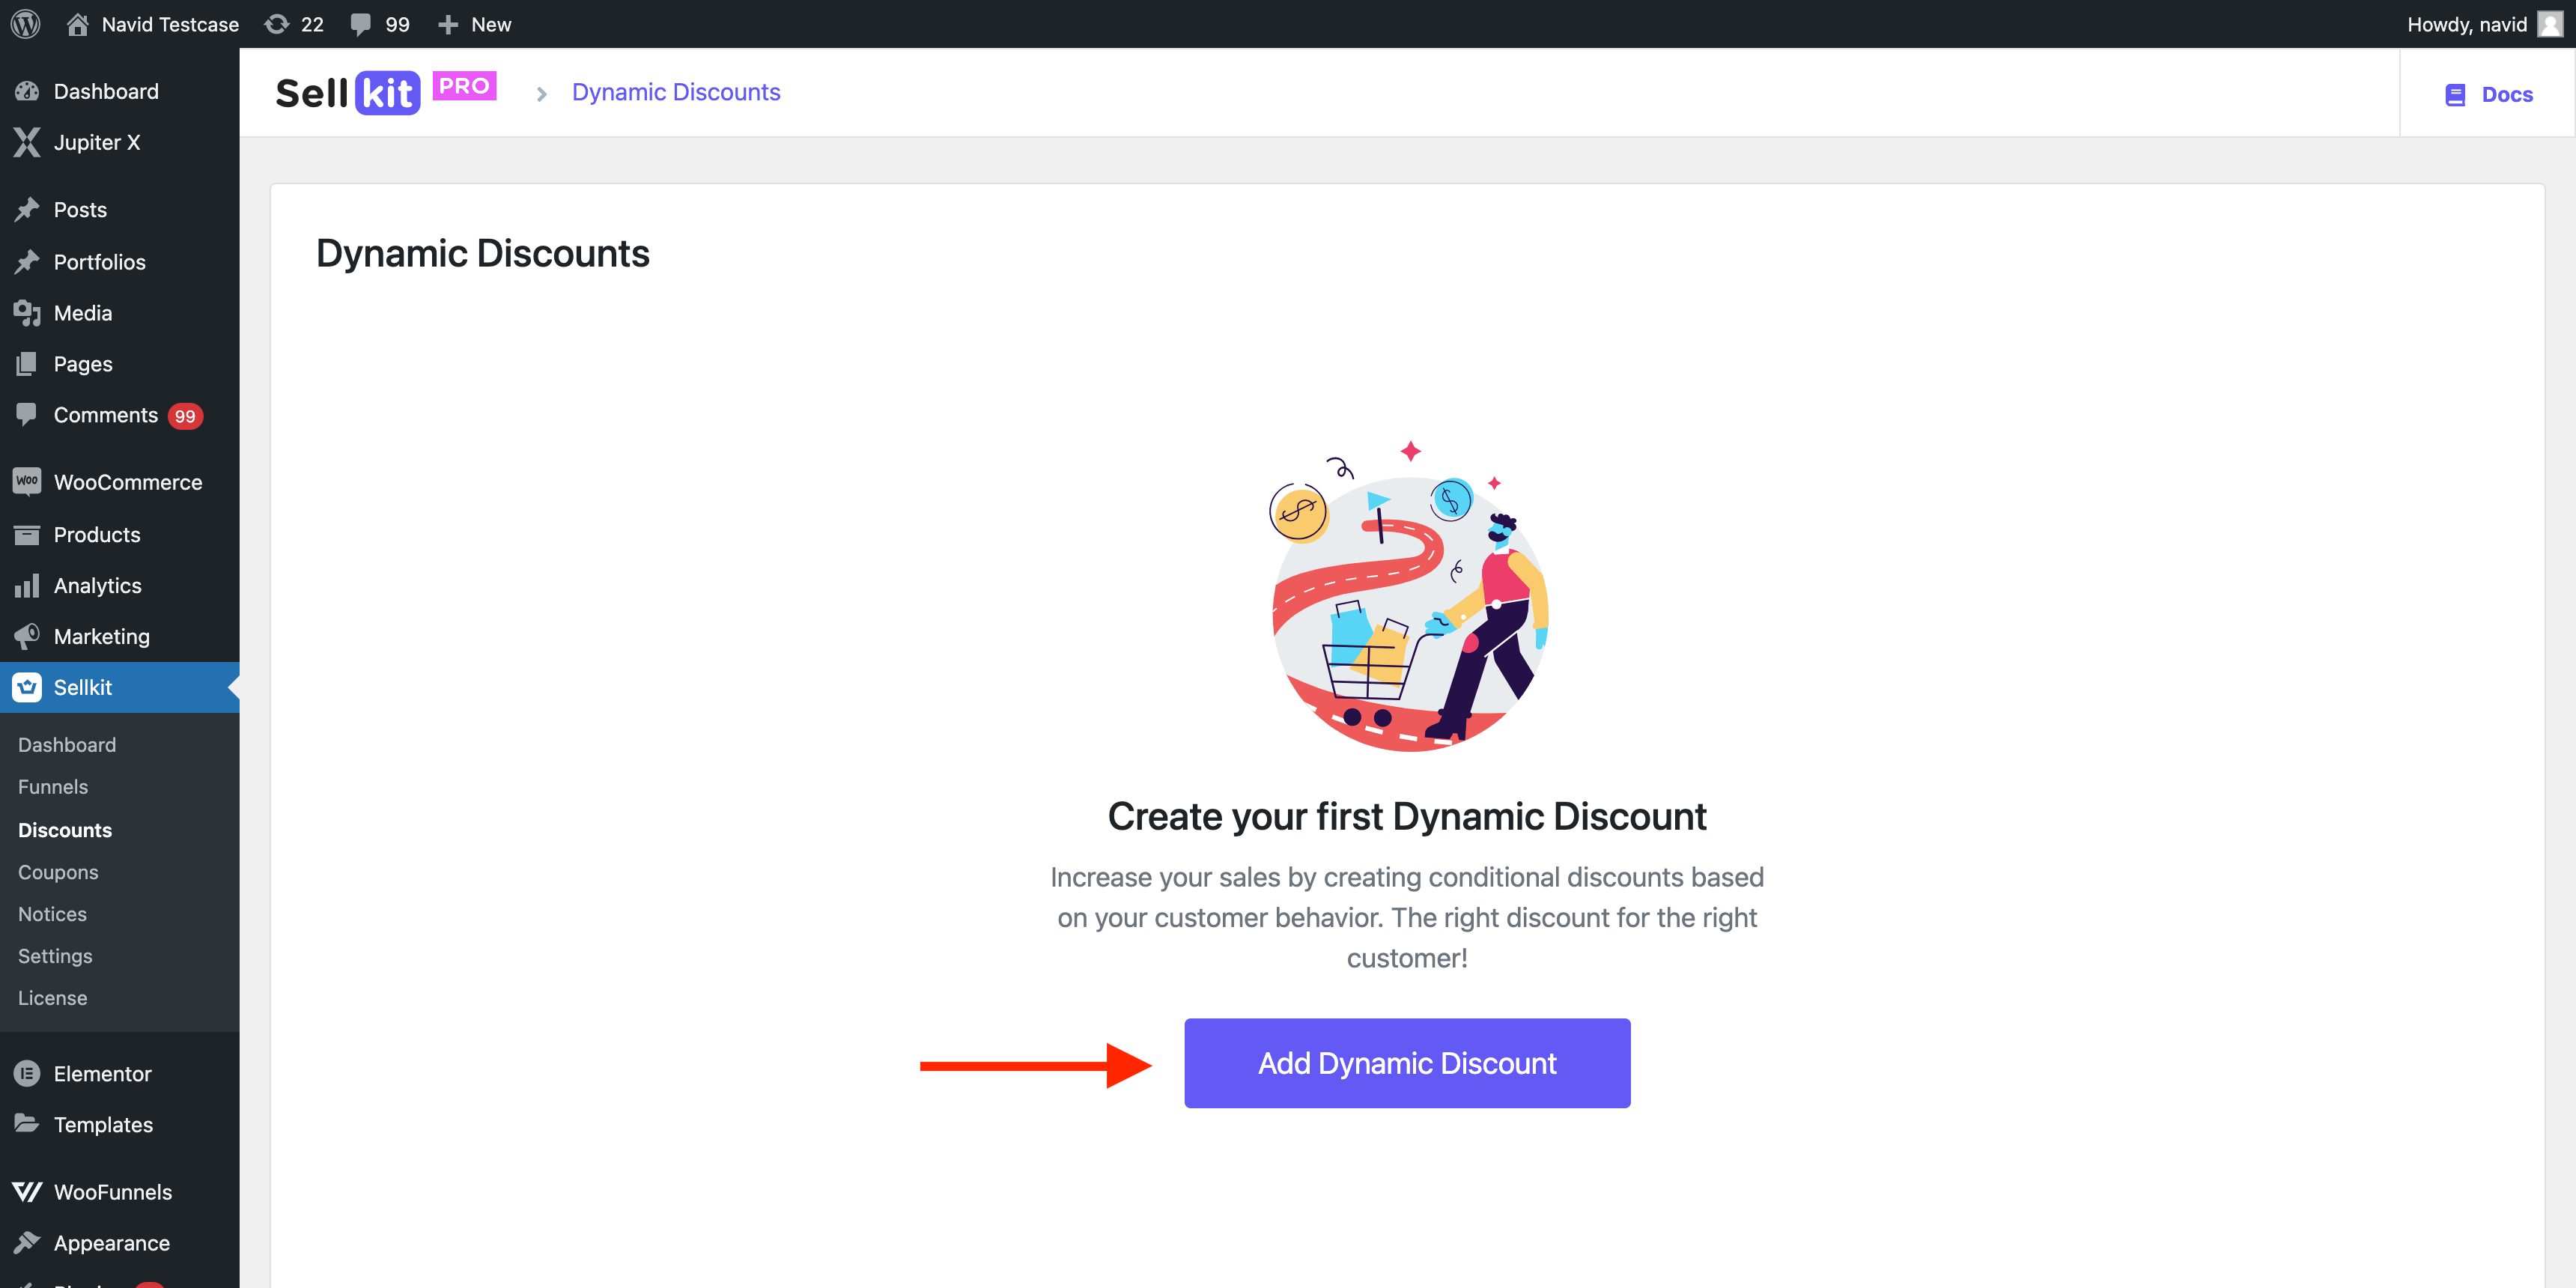The height and width of the screenshot is (1288, 2576).
Task: Open the WooCommerce icon in the sidebar
Action: click(27, 482)
